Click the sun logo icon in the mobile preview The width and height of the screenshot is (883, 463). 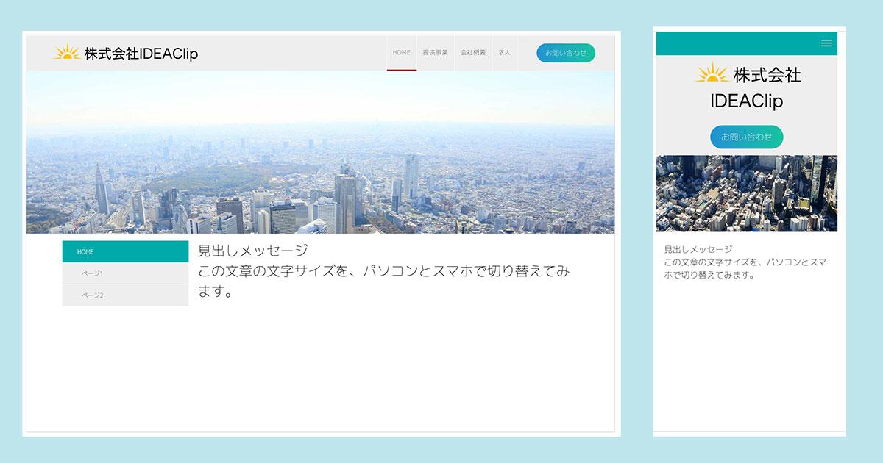coord(712,74)
